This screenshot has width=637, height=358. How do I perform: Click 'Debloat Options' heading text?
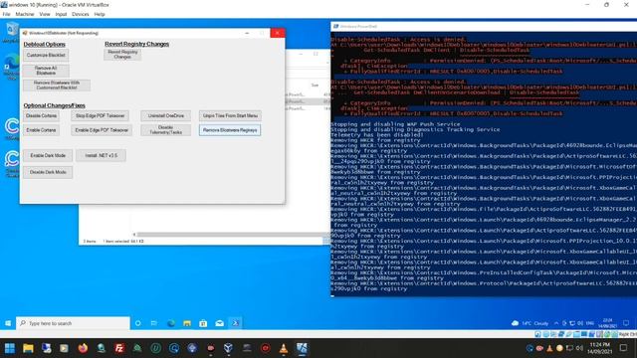tap(44, 44)
